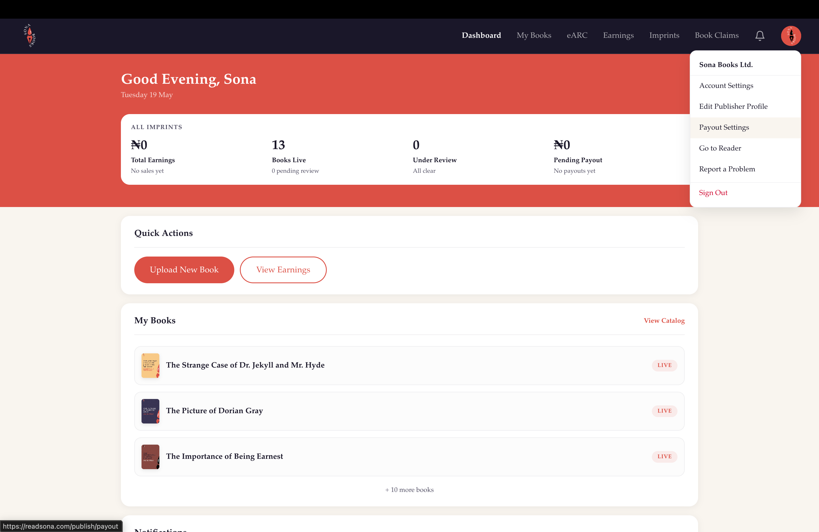Open the Earnings nav tab
819x532 pixels.
click(618, 35)
